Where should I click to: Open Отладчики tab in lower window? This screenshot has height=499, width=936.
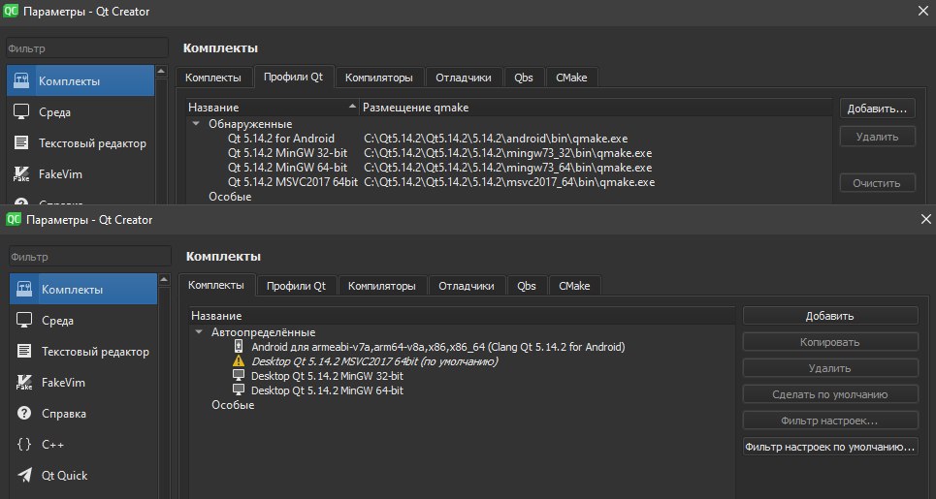point(467,286)
